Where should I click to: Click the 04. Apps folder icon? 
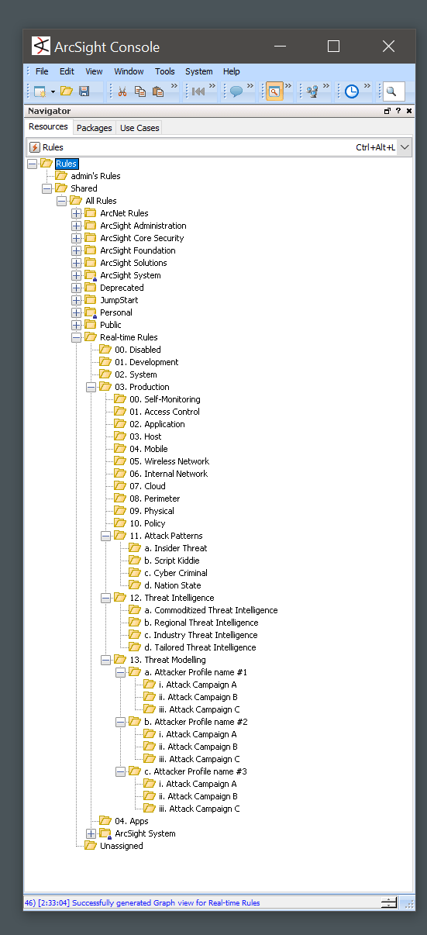click(105, 821)
